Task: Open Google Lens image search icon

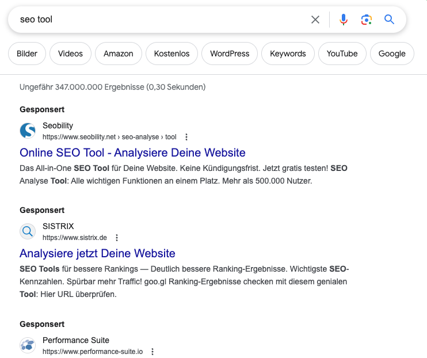Action: (x=367, y=20)
